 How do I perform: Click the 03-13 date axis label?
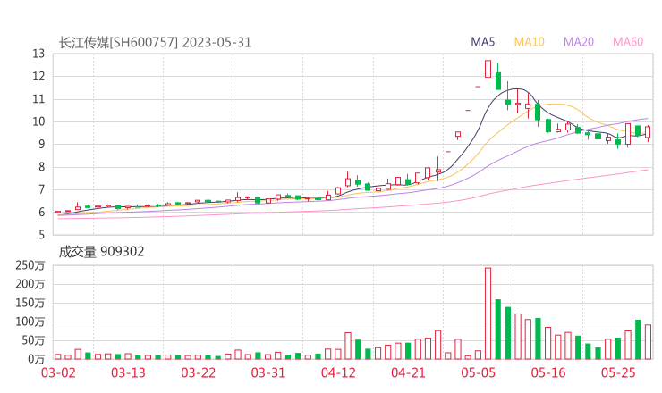point(128,372)
